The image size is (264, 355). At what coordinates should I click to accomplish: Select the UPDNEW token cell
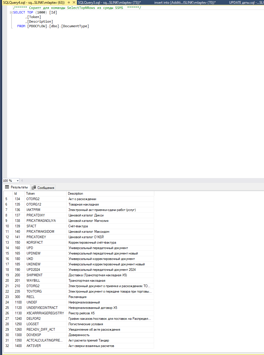[45, 253]
